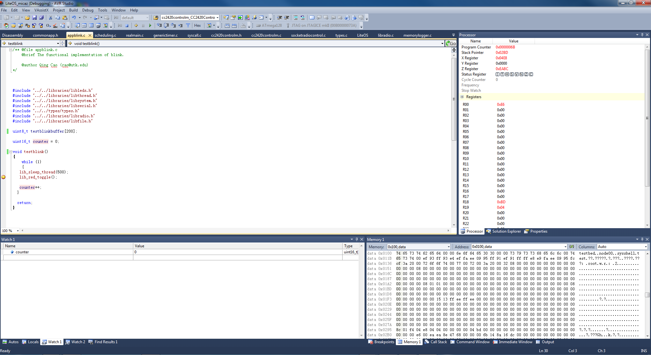Click the Cut scissors icon

[x=50, y=18]
